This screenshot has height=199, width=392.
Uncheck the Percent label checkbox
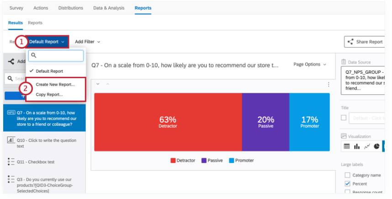(346, 184)
